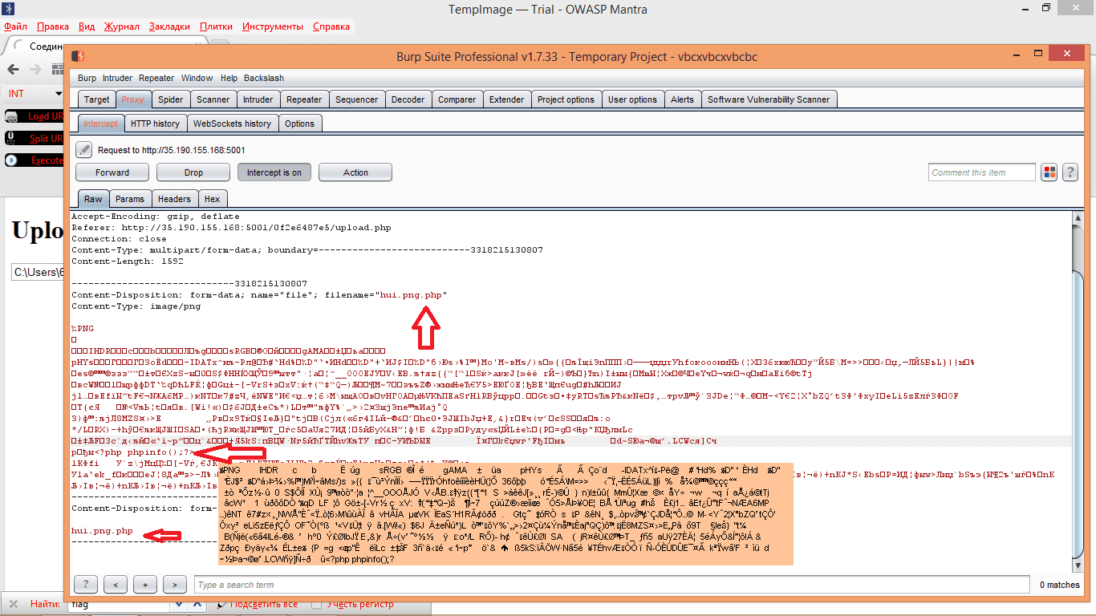The width and height of the screenshot is (1096, 616).
Task: Open the Intruder menu in Burp menu bar
Action: pyautogui.click(x=118, y=78)
